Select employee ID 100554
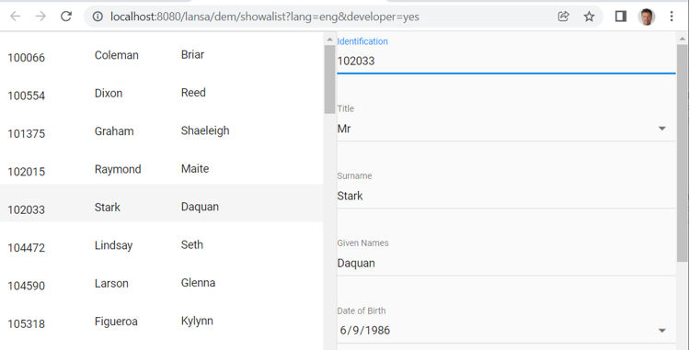Screen dimensions: 690x350 pyautogui.click(x=27, y=96)
